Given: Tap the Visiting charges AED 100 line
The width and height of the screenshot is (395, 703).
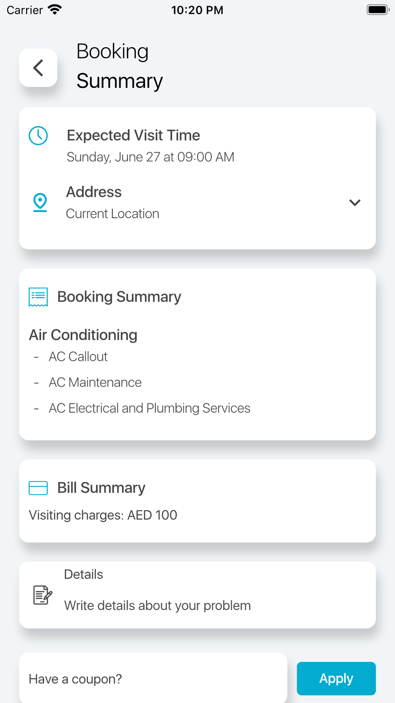Looking at the screenshot, I should [x=103, y=515].
